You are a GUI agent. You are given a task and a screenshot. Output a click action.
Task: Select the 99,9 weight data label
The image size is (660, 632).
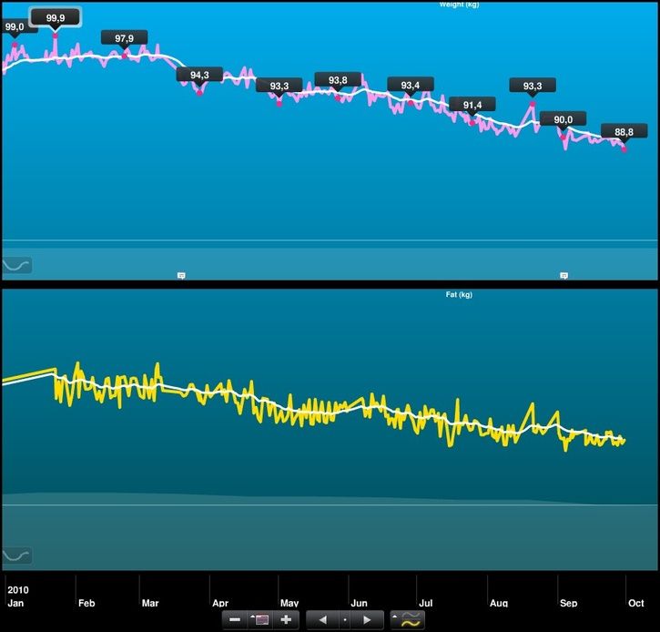point(55,17)
